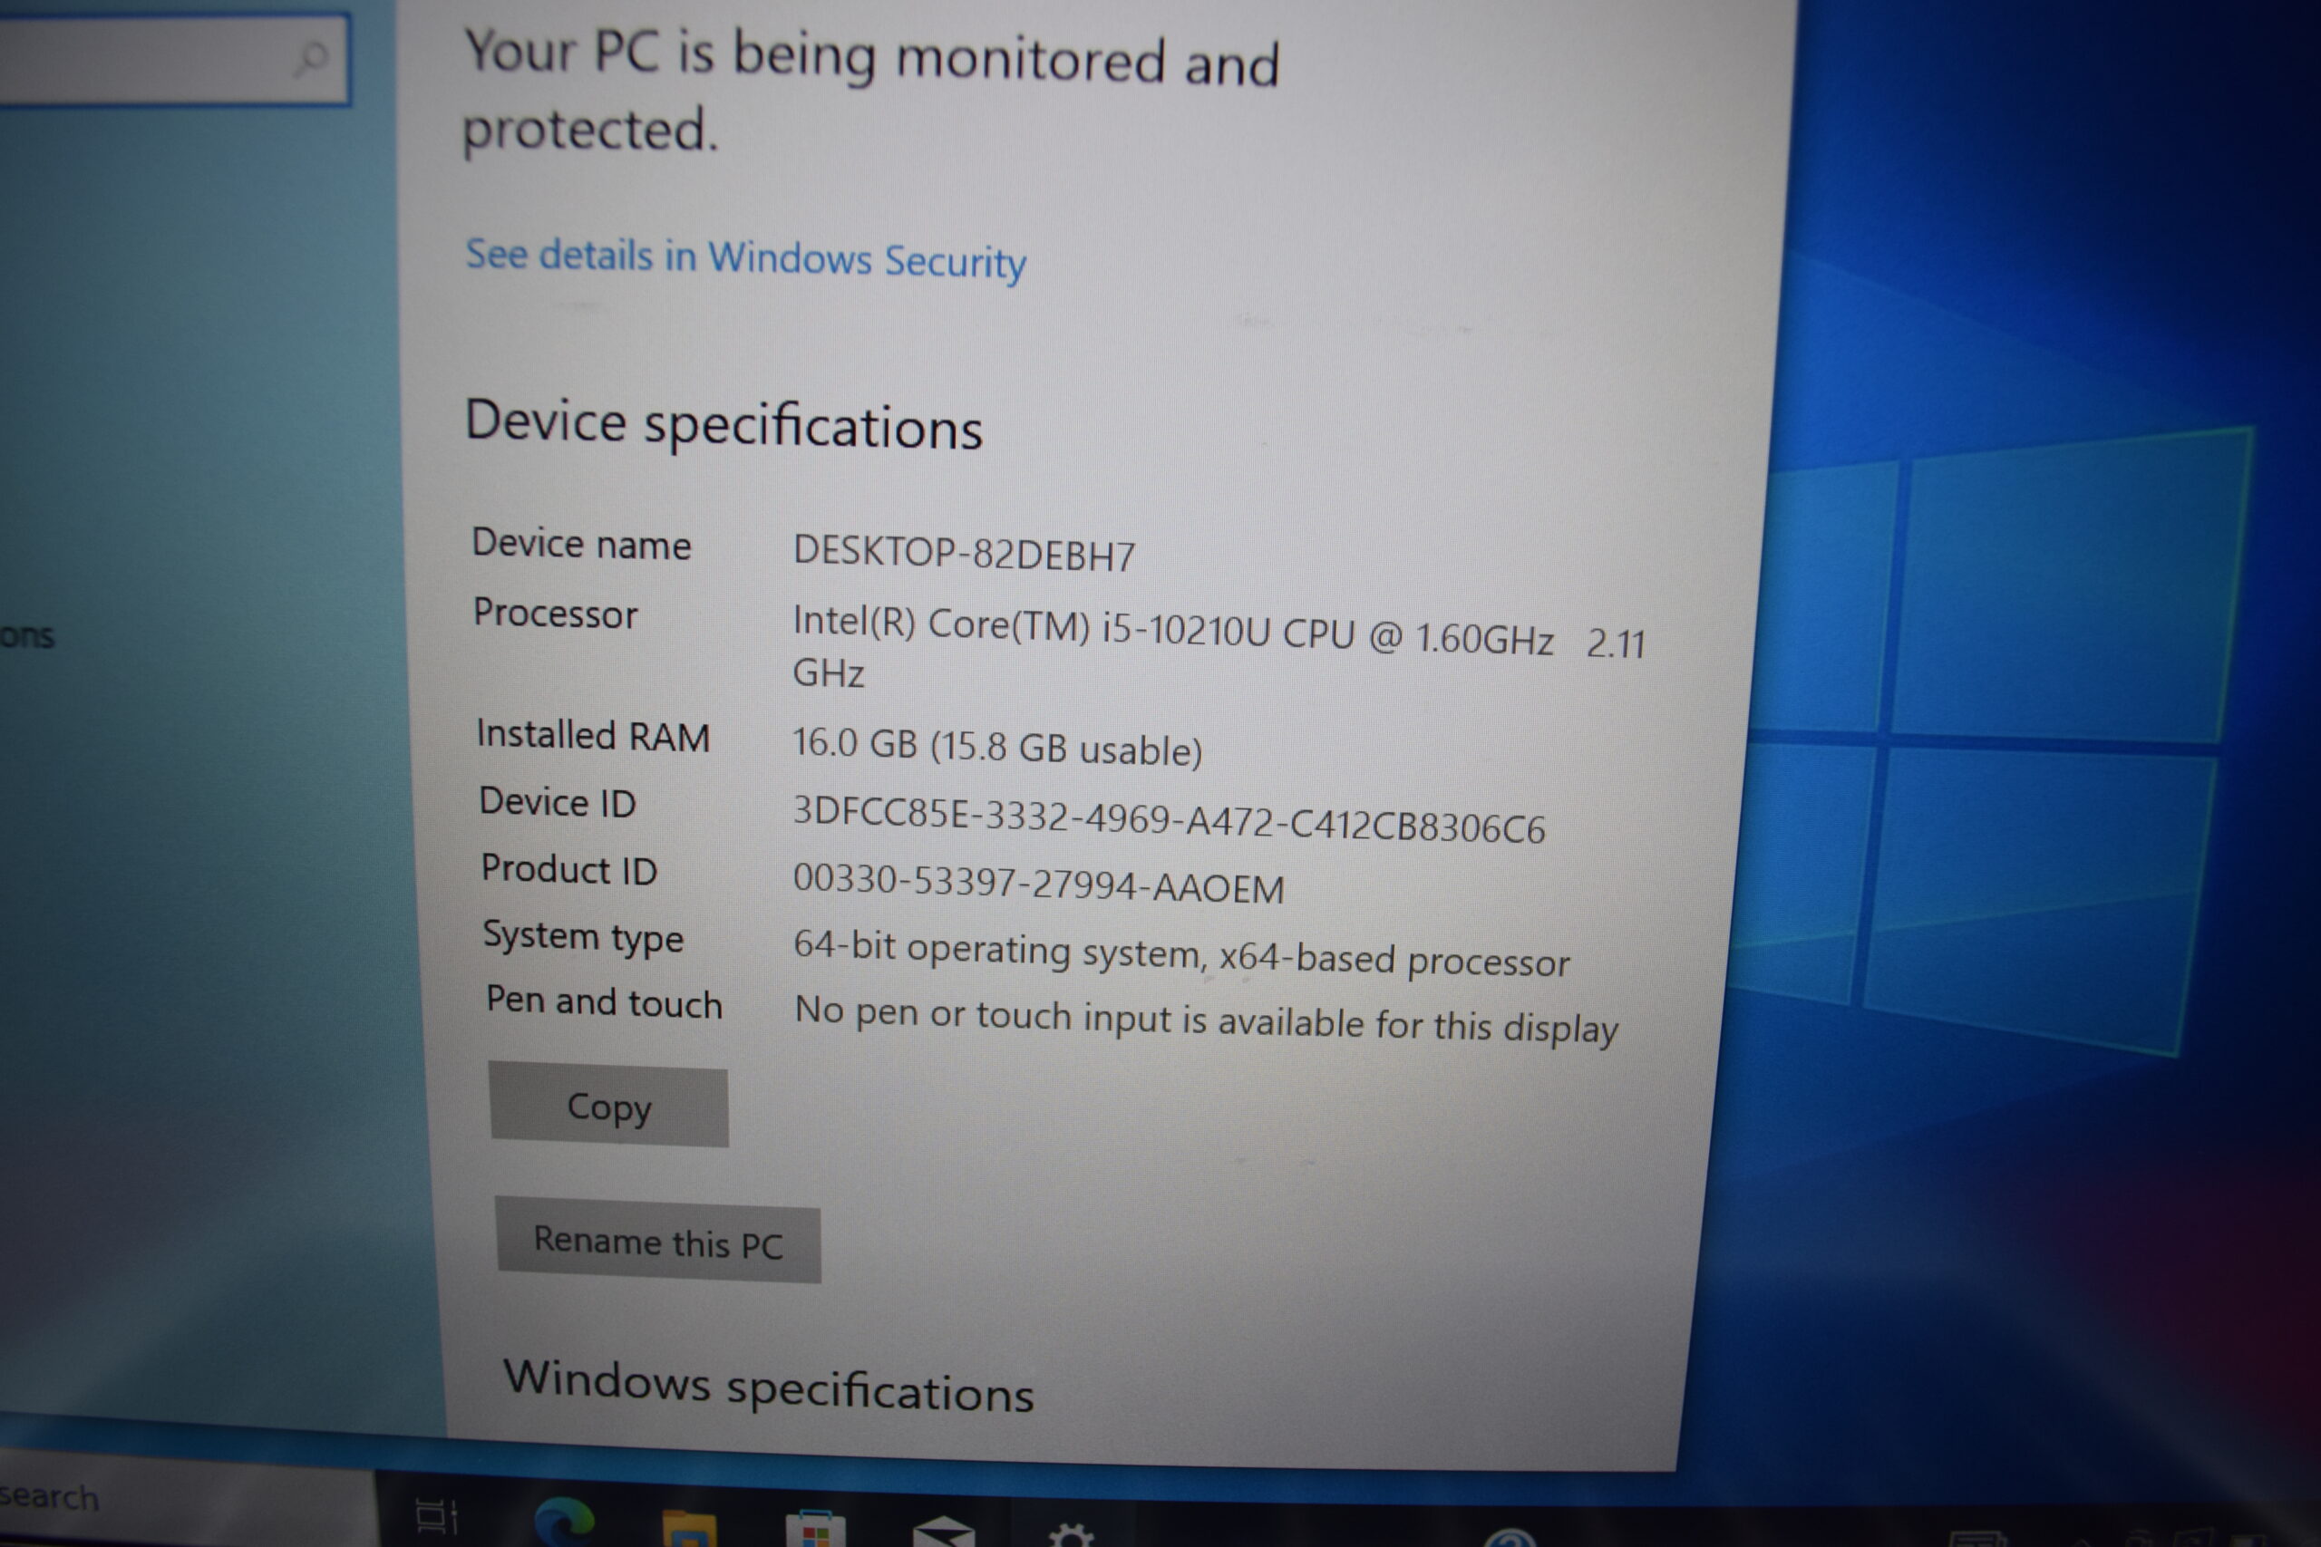Click the Product ID label

coord(569,869)
